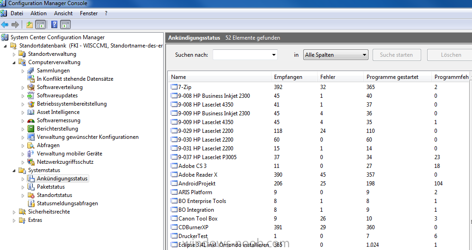Toggle the Action pane toolbar icon
This screenshot has height=250, width=472.
click(65, 24)
